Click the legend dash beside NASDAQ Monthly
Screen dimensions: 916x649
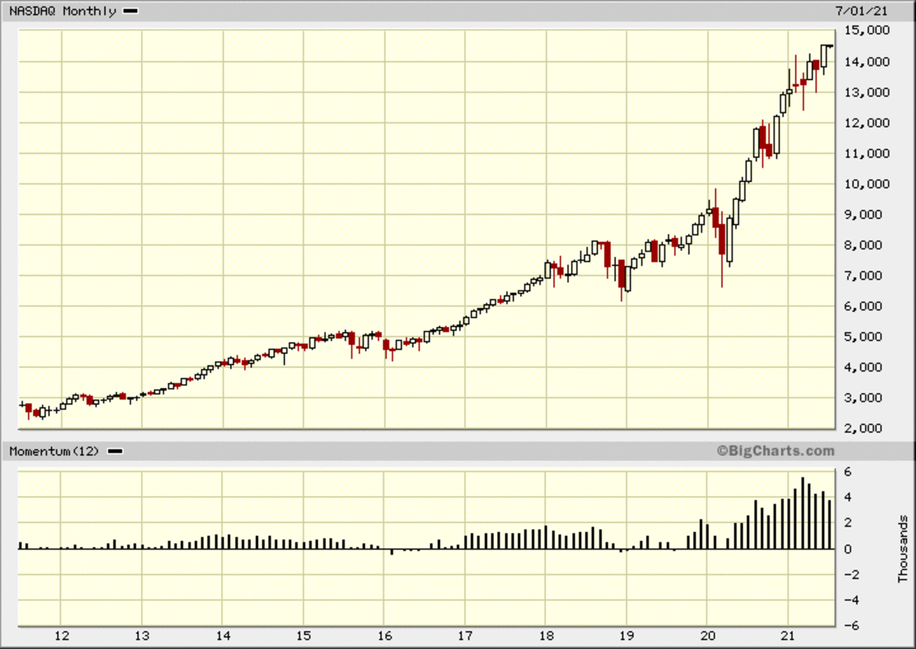(x=130, y=11)
